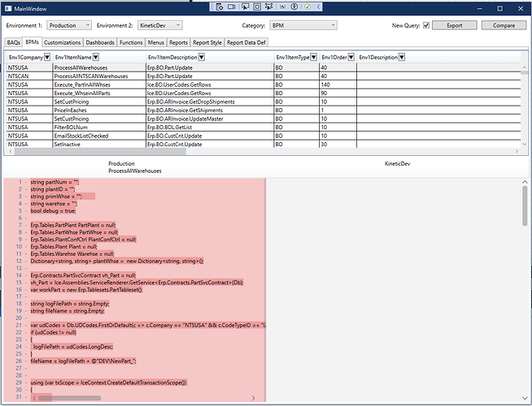Screen dimensions: 532x406
Task: Click the Compare button
Action: click(x=504, y=25)
